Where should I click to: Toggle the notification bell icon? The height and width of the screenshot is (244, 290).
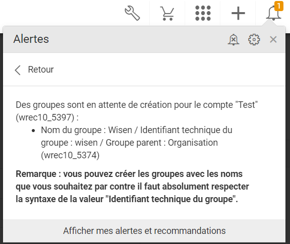click(273, 13)
